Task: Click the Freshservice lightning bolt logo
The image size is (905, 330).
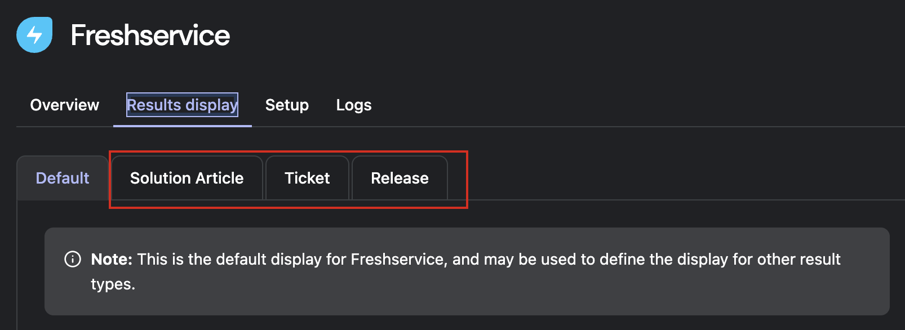Action: point(34,35)
